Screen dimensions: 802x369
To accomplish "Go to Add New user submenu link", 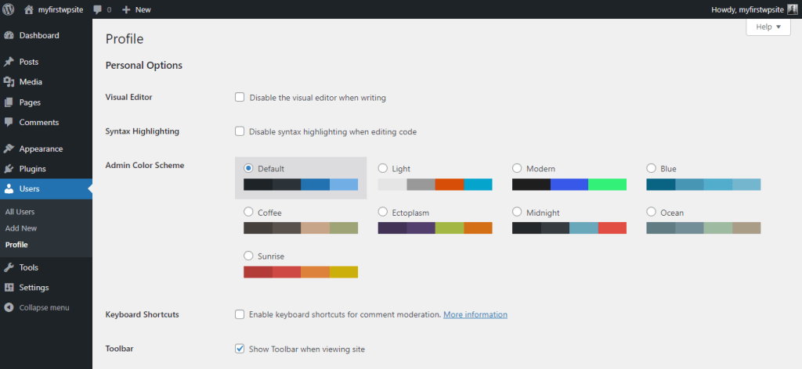I will click(21, 228).
